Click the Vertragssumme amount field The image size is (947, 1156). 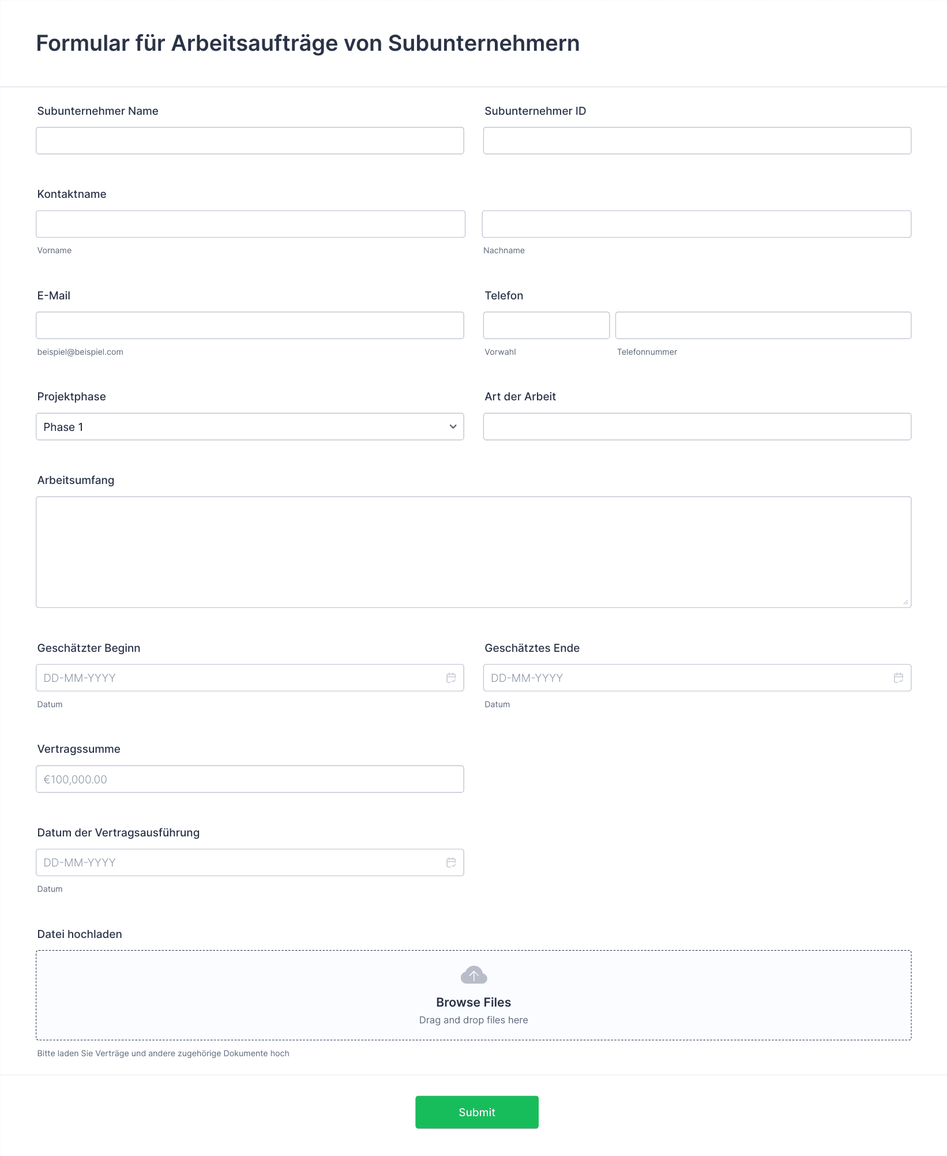click(250, 779)
